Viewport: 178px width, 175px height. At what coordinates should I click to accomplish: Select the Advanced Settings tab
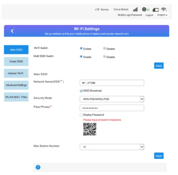coord(16,85)
